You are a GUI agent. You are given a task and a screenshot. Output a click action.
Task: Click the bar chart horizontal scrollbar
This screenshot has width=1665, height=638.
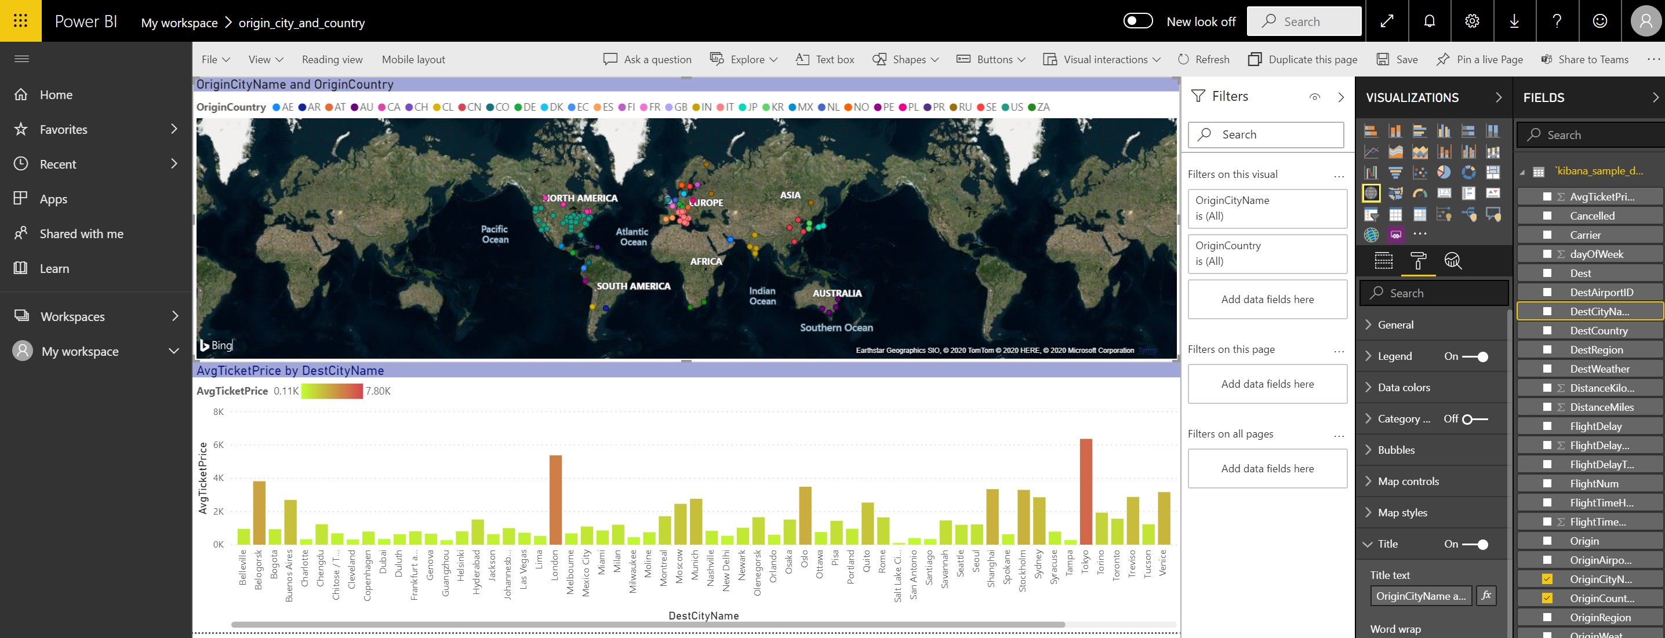(648, 625)
